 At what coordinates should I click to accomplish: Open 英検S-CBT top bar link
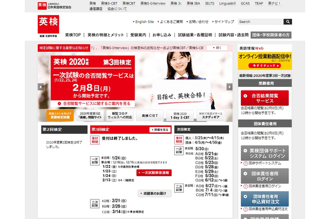coord(109,4)
